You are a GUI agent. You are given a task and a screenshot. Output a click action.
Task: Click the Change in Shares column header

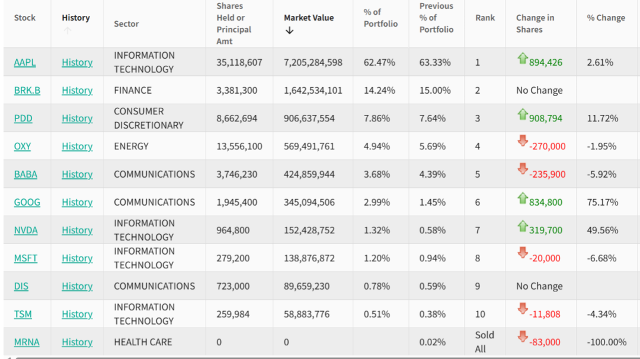click(536, 24)
